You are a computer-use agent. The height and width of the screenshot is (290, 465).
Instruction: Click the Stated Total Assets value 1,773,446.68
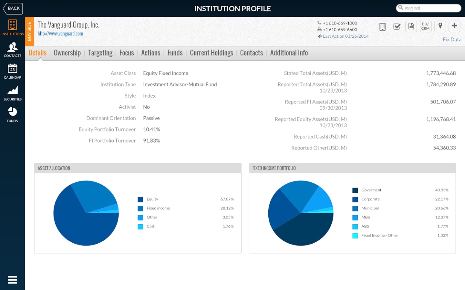pos(441,73)
